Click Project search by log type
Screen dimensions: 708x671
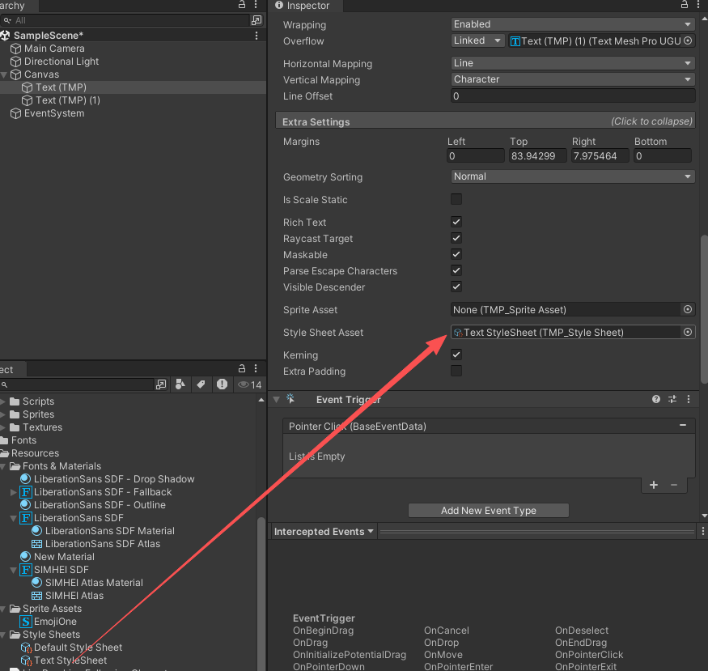pos(222,384)
